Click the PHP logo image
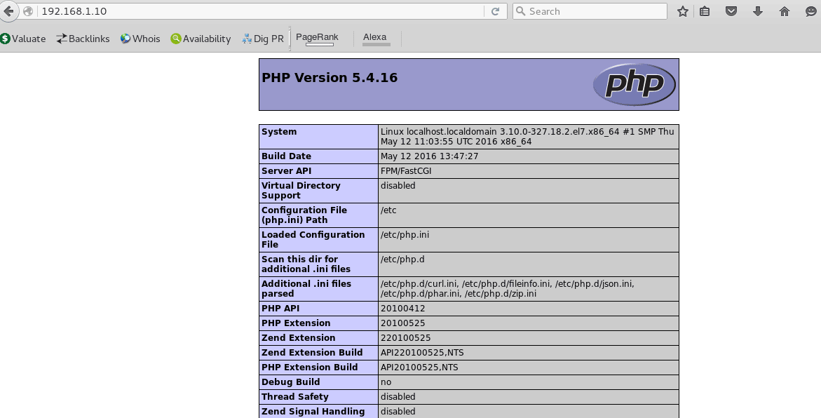821x418 pixels. [x=634, y=84]
